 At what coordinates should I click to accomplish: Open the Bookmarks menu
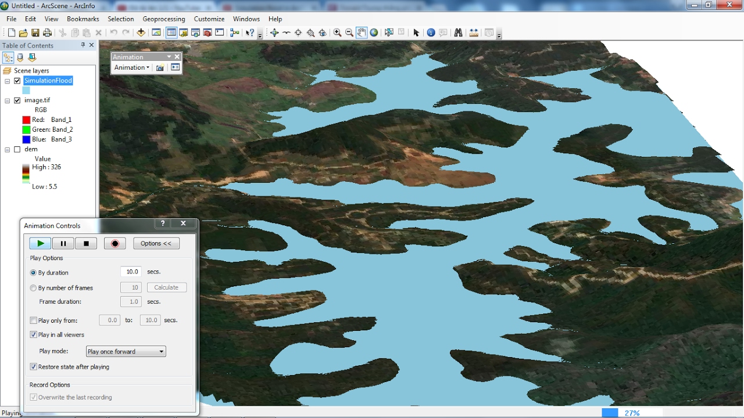pyautogui.click(x=83, y=19)
